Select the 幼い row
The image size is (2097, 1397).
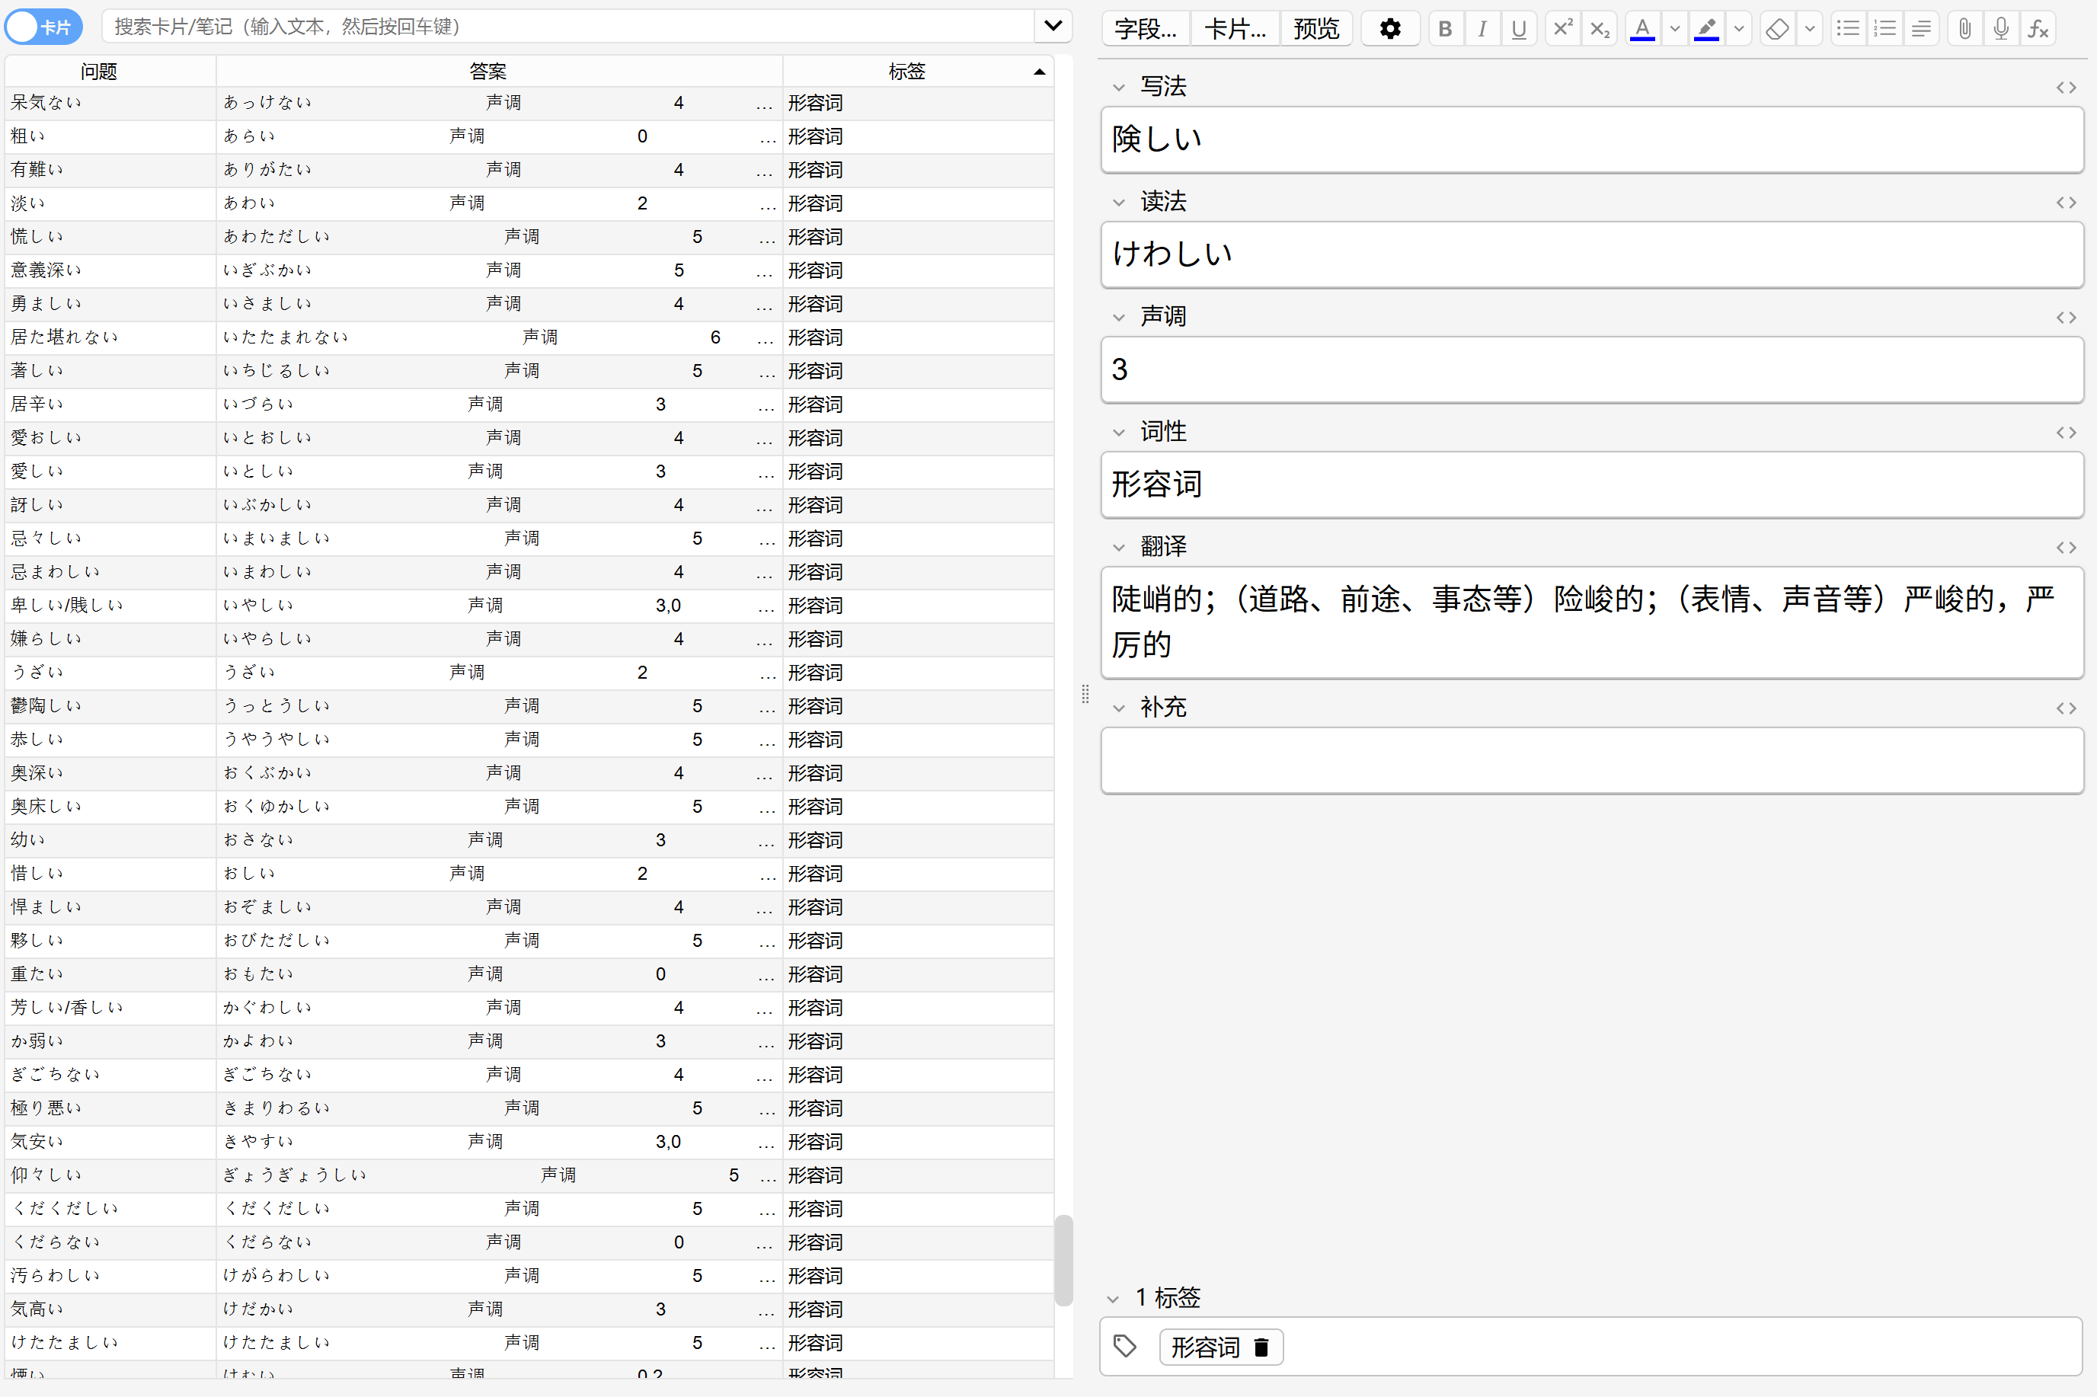pos(529,840)
